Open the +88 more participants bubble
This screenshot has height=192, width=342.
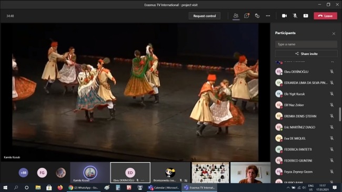(x=23, y=173)
